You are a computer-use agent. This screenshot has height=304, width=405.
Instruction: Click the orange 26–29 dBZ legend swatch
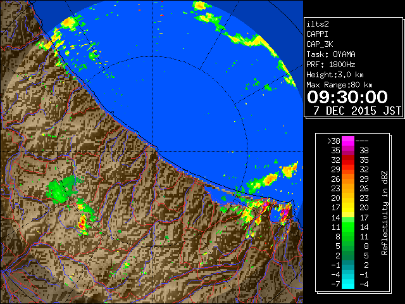pos(348,179)
